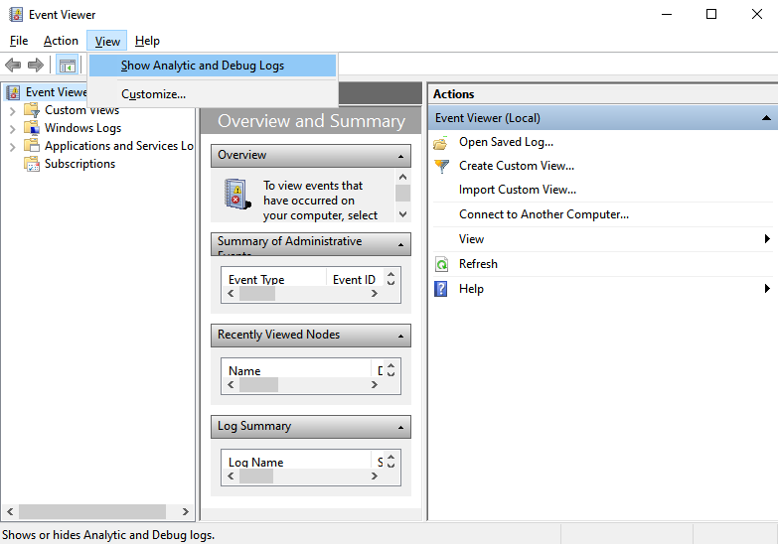Image resolution: width=778 pixels, height=544 pixels.
Task: Click the Windows Logs folder icon
Action: tap(32, 127)
